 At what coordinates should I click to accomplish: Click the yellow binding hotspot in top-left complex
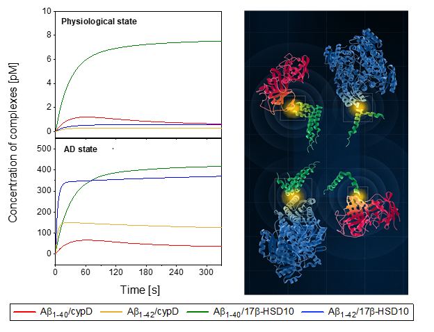[294, 109]
